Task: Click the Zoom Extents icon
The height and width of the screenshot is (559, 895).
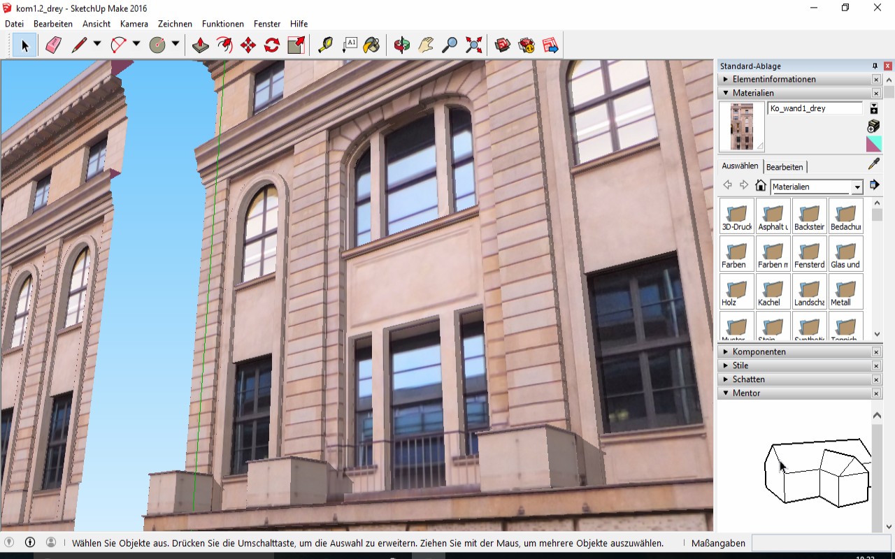Action: coord(474,45)
